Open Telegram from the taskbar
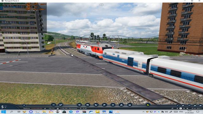The width and height of the screenshot is (203, 114). point(71,112)
